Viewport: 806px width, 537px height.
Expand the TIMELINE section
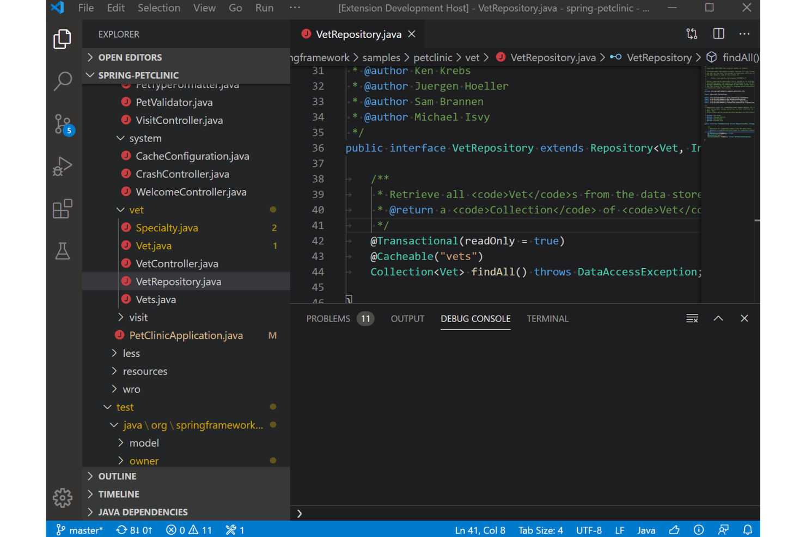186,494
